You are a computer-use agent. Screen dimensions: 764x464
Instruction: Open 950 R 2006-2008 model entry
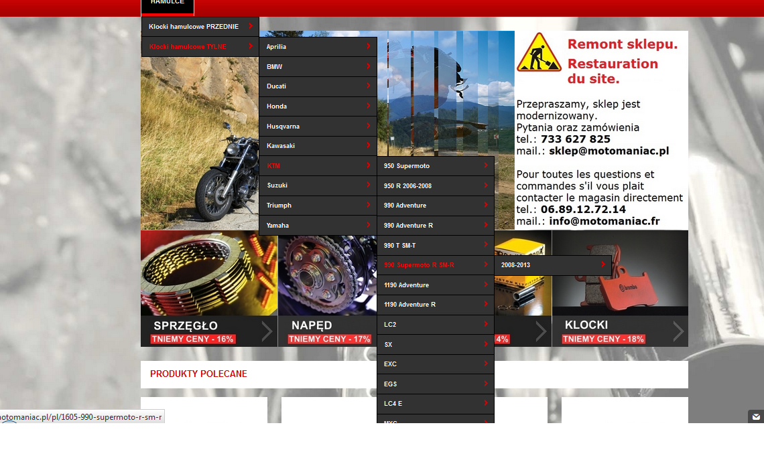click(436, 186)
